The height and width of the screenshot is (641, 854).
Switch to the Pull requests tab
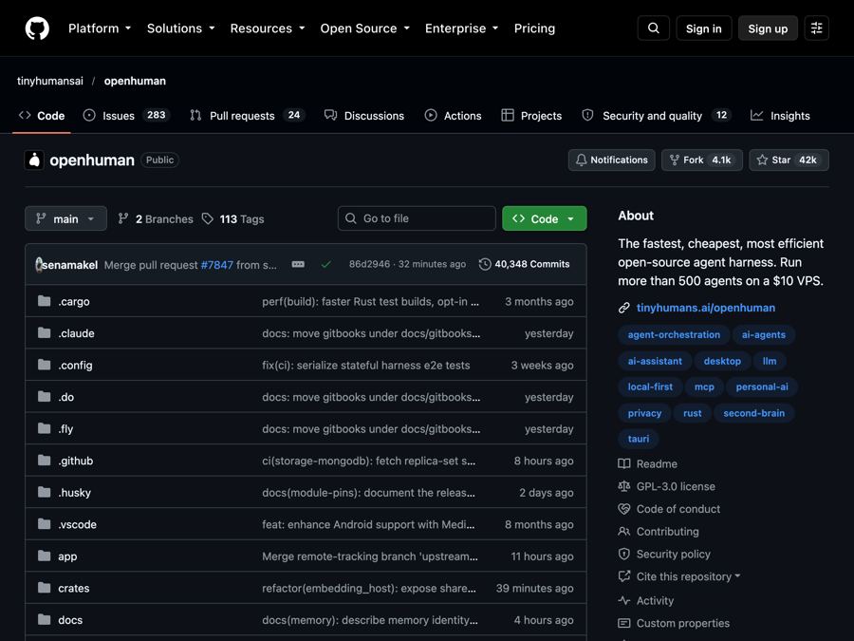[248, 116]
